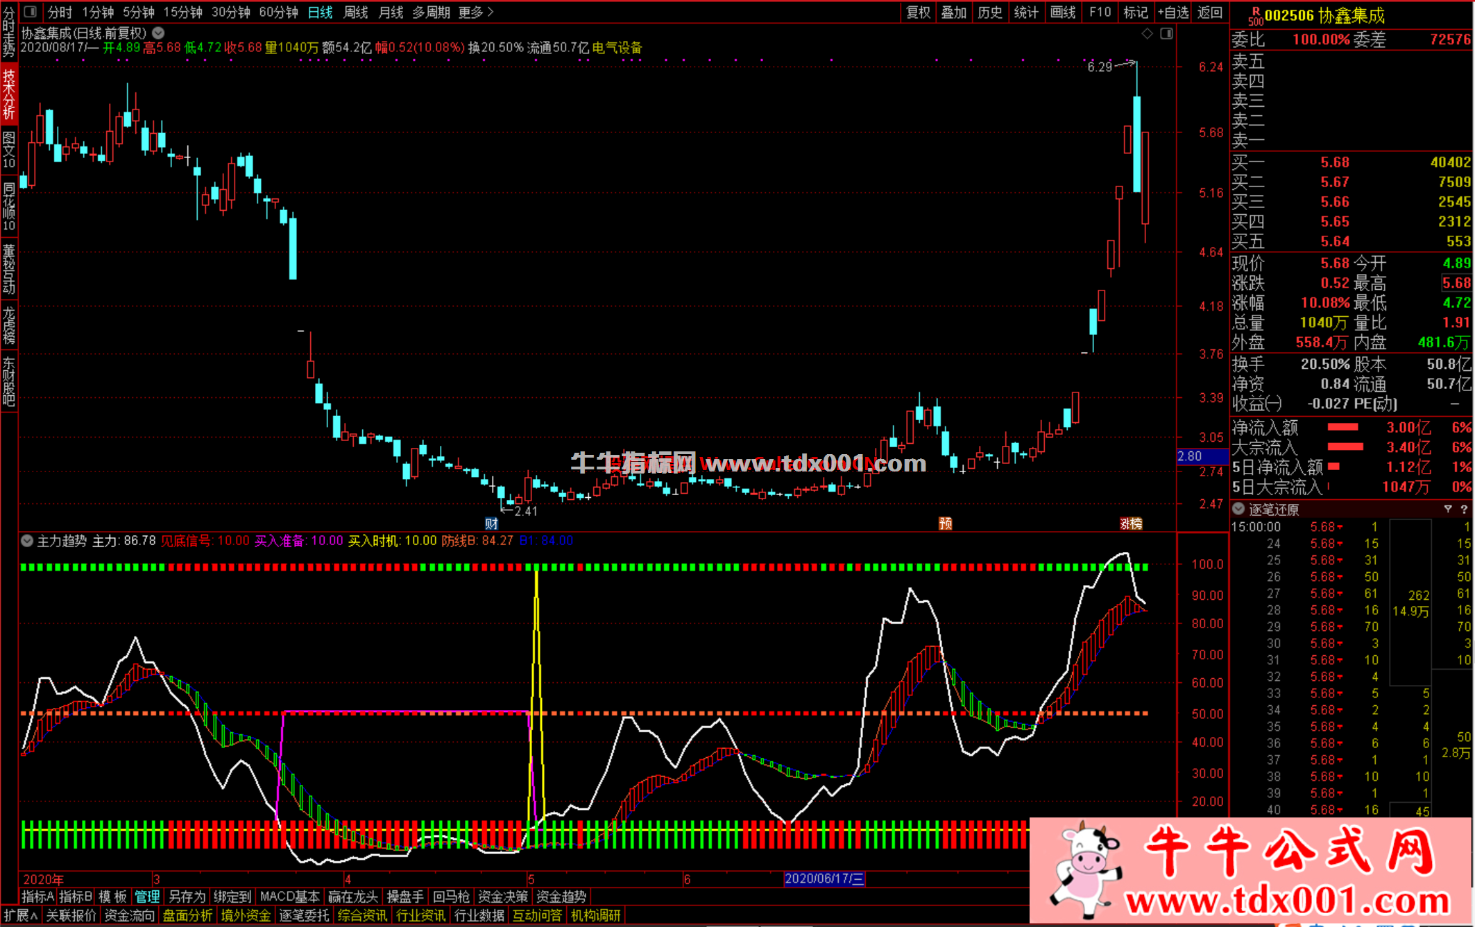
Task: Click the 2020/06/17/三 date label
Action: point(824,878)
